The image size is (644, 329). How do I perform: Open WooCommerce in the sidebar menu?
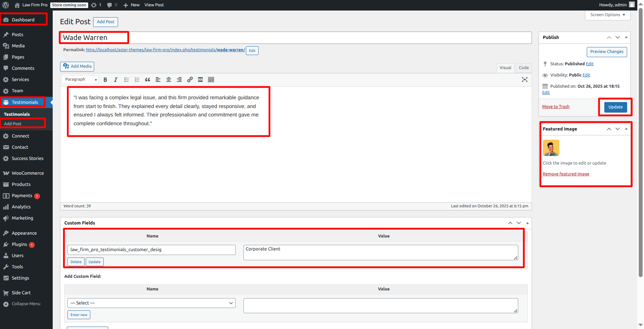(27, 173)
